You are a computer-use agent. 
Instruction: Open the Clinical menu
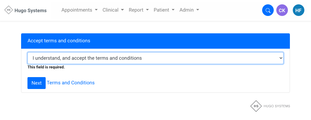tap(110, 10)
